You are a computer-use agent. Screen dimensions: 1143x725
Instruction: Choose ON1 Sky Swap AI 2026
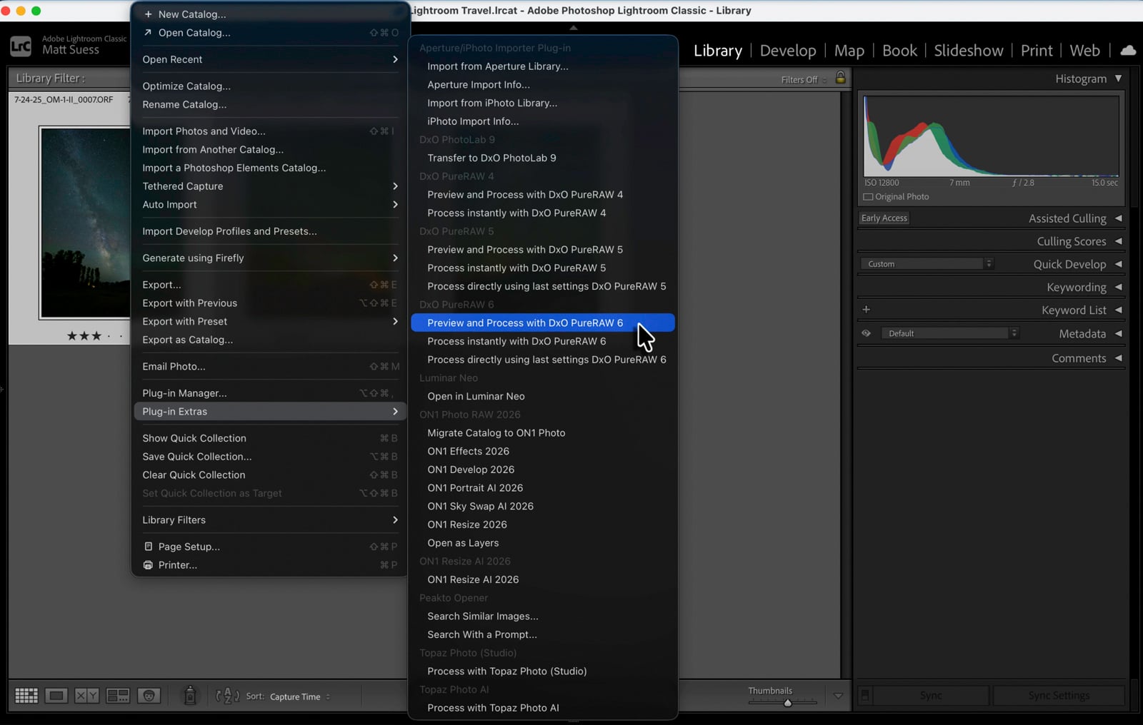pyautogui.click(x=543, y=506)
